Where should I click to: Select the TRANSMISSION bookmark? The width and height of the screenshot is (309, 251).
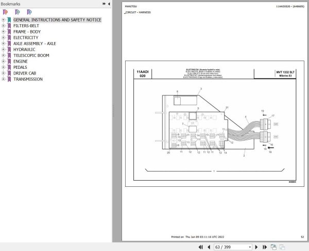pyautogui.click(x=28, y=79)
